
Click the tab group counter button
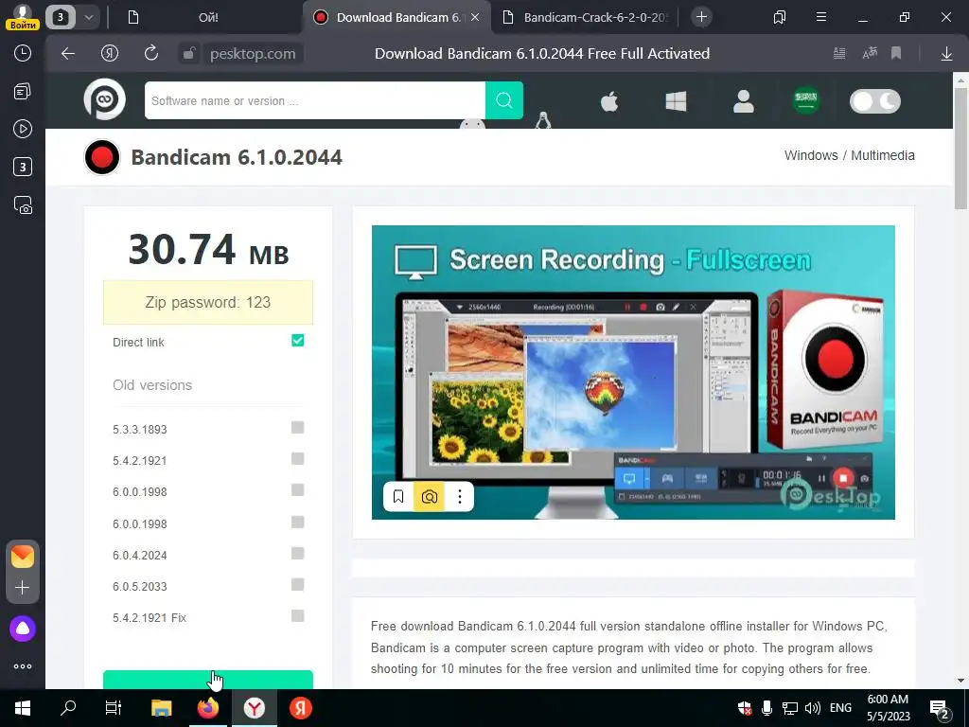[60, 17]
